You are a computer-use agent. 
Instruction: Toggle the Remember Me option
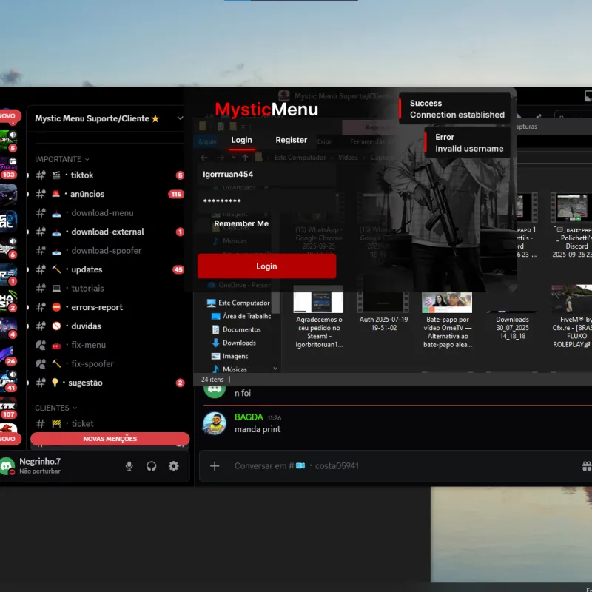240,223
